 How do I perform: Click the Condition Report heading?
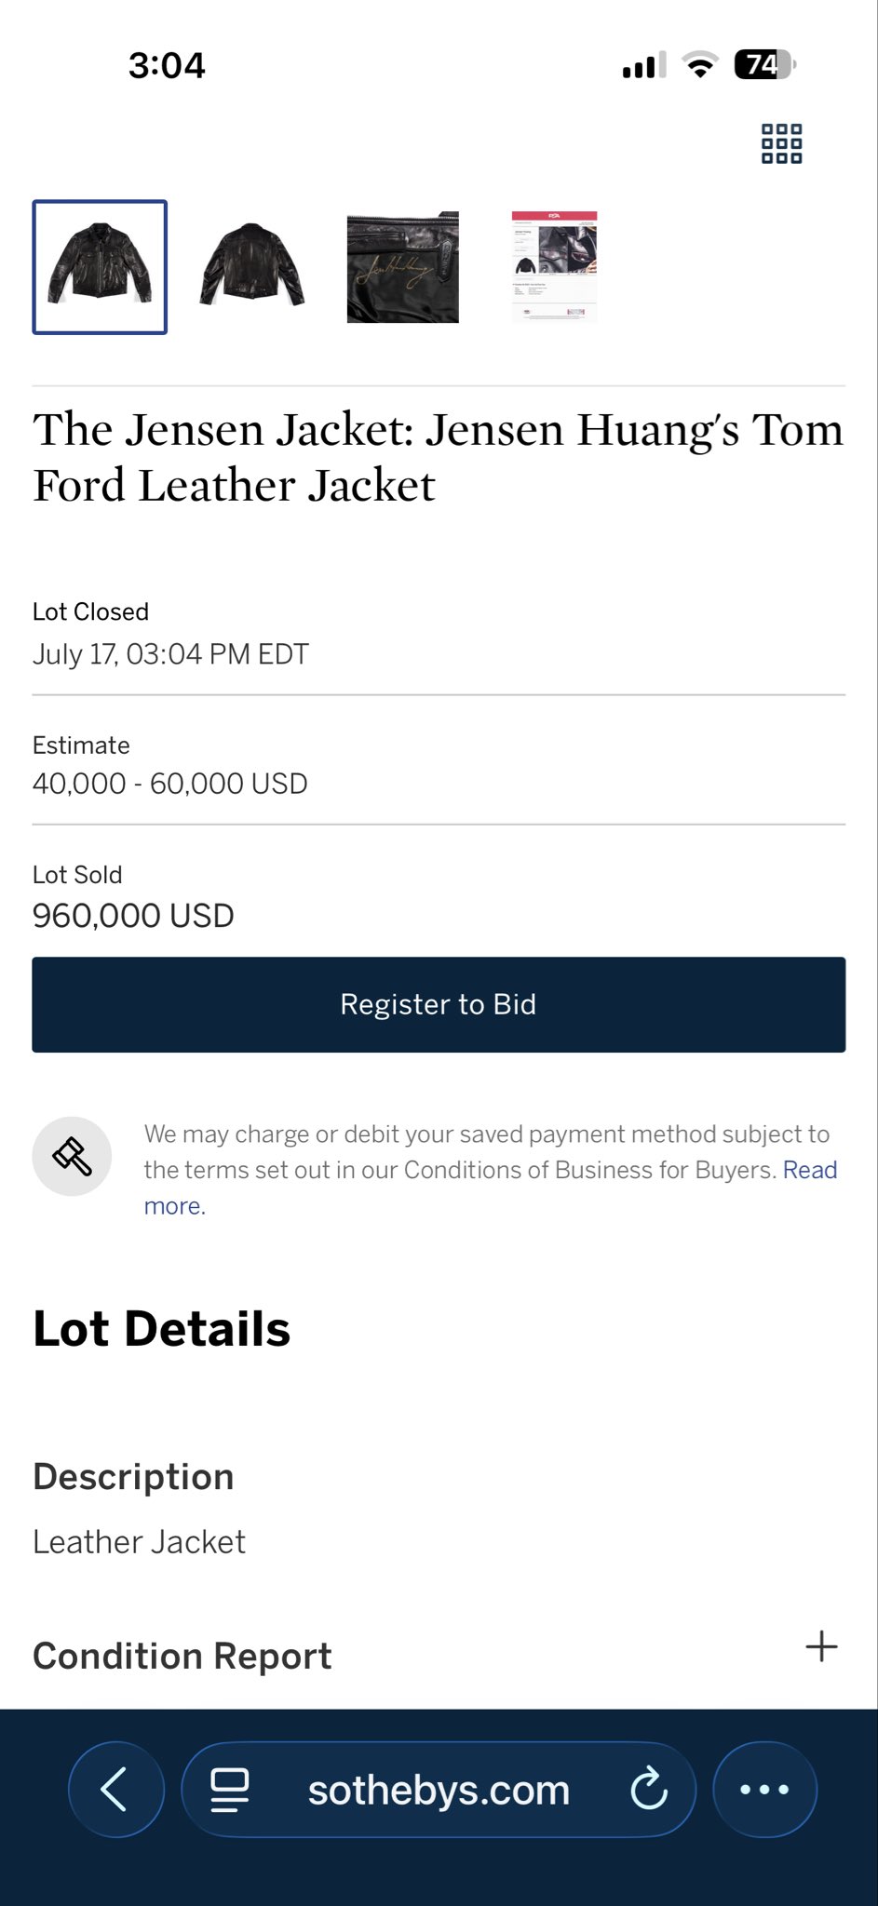point(182,1656)
